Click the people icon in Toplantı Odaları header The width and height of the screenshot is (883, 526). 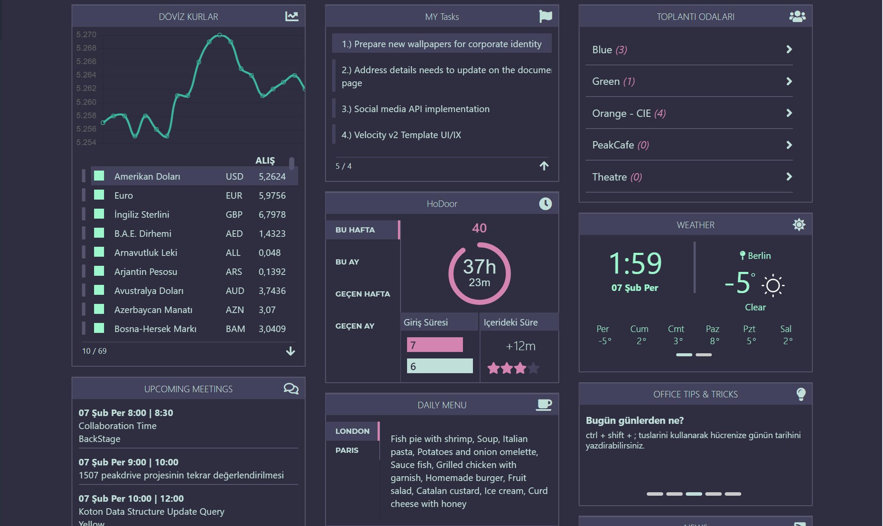pyautogui.click(x=797, y=16)
